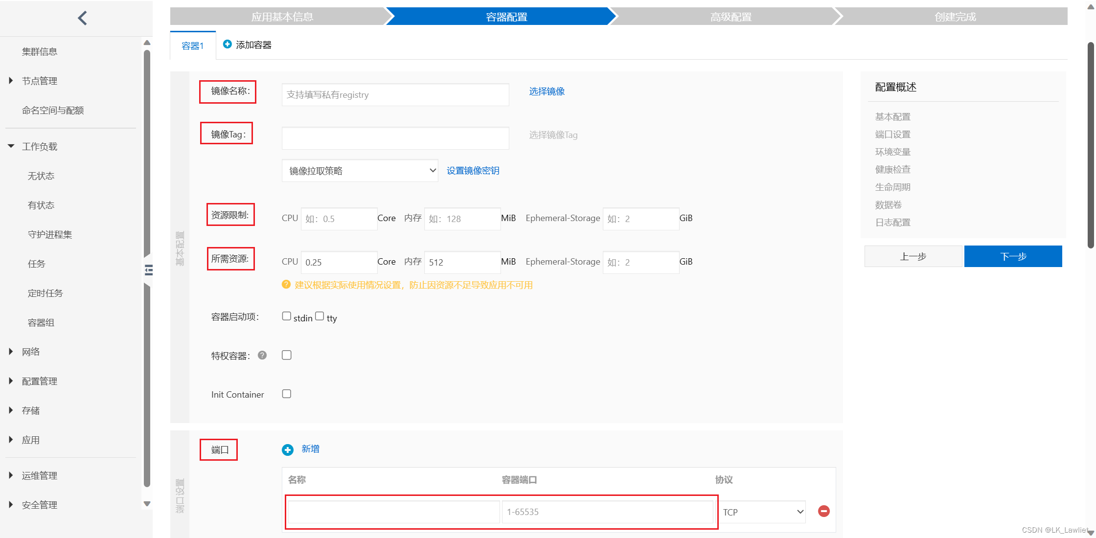Jump to 基本配置 in 配置概述
The image size is (1096, 538).
point(893,116)
